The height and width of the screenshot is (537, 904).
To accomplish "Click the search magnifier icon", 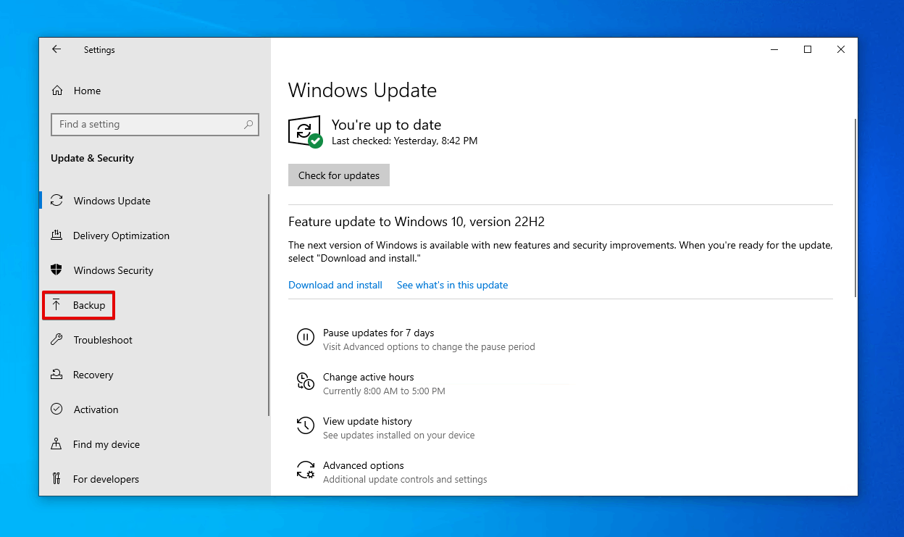I will (x=248, y=124).
